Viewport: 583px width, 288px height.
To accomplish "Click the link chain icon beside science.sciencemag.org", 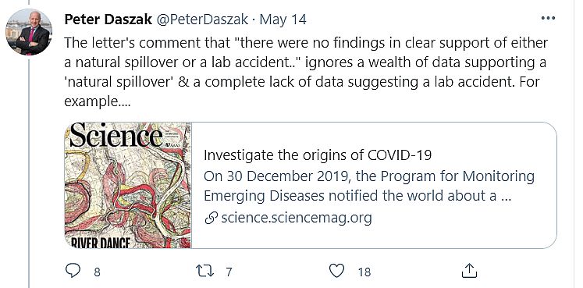I will [x=211, y=219].
